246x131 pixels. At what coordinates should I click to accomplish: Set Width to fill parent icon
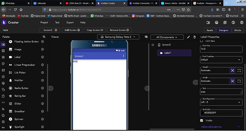[x=239, y=81]
